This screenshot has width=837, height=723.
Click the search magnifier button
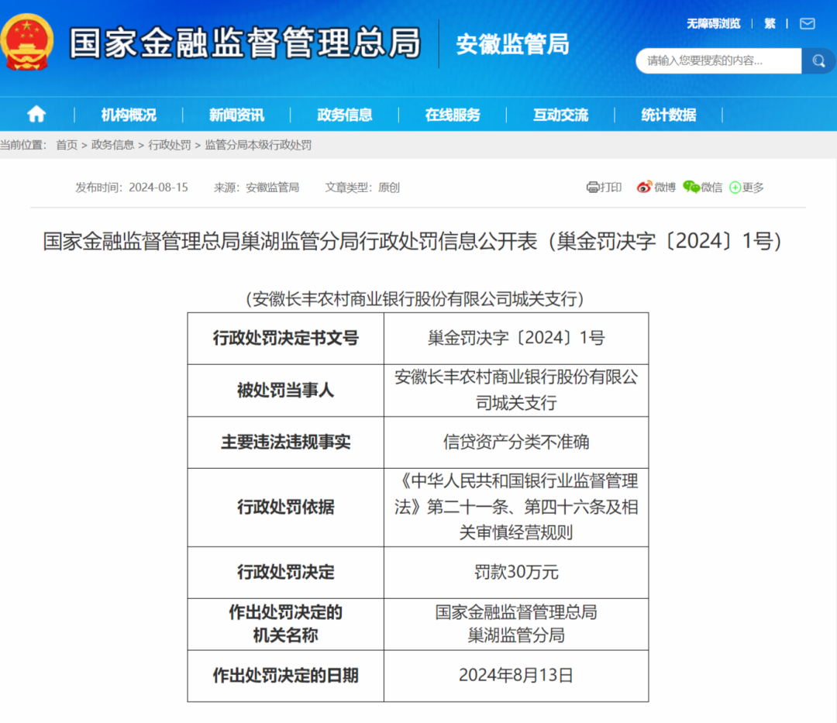click(x=818, y=60)
